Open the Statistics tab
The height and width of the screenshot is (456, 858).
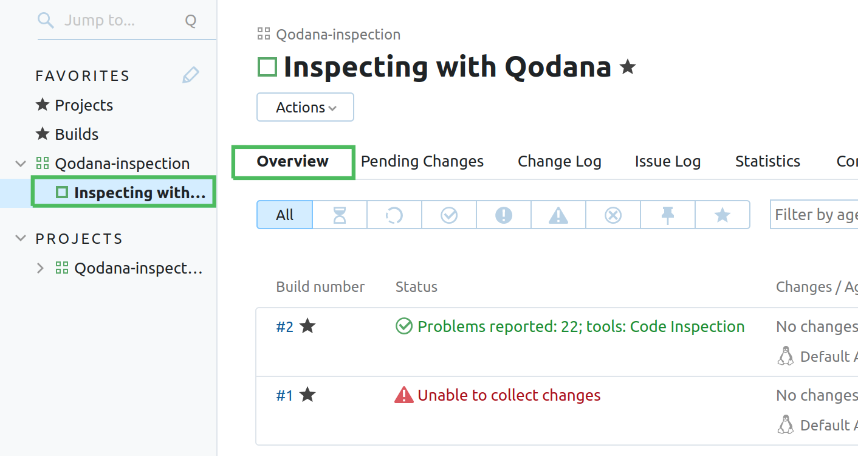coord(767,162)
